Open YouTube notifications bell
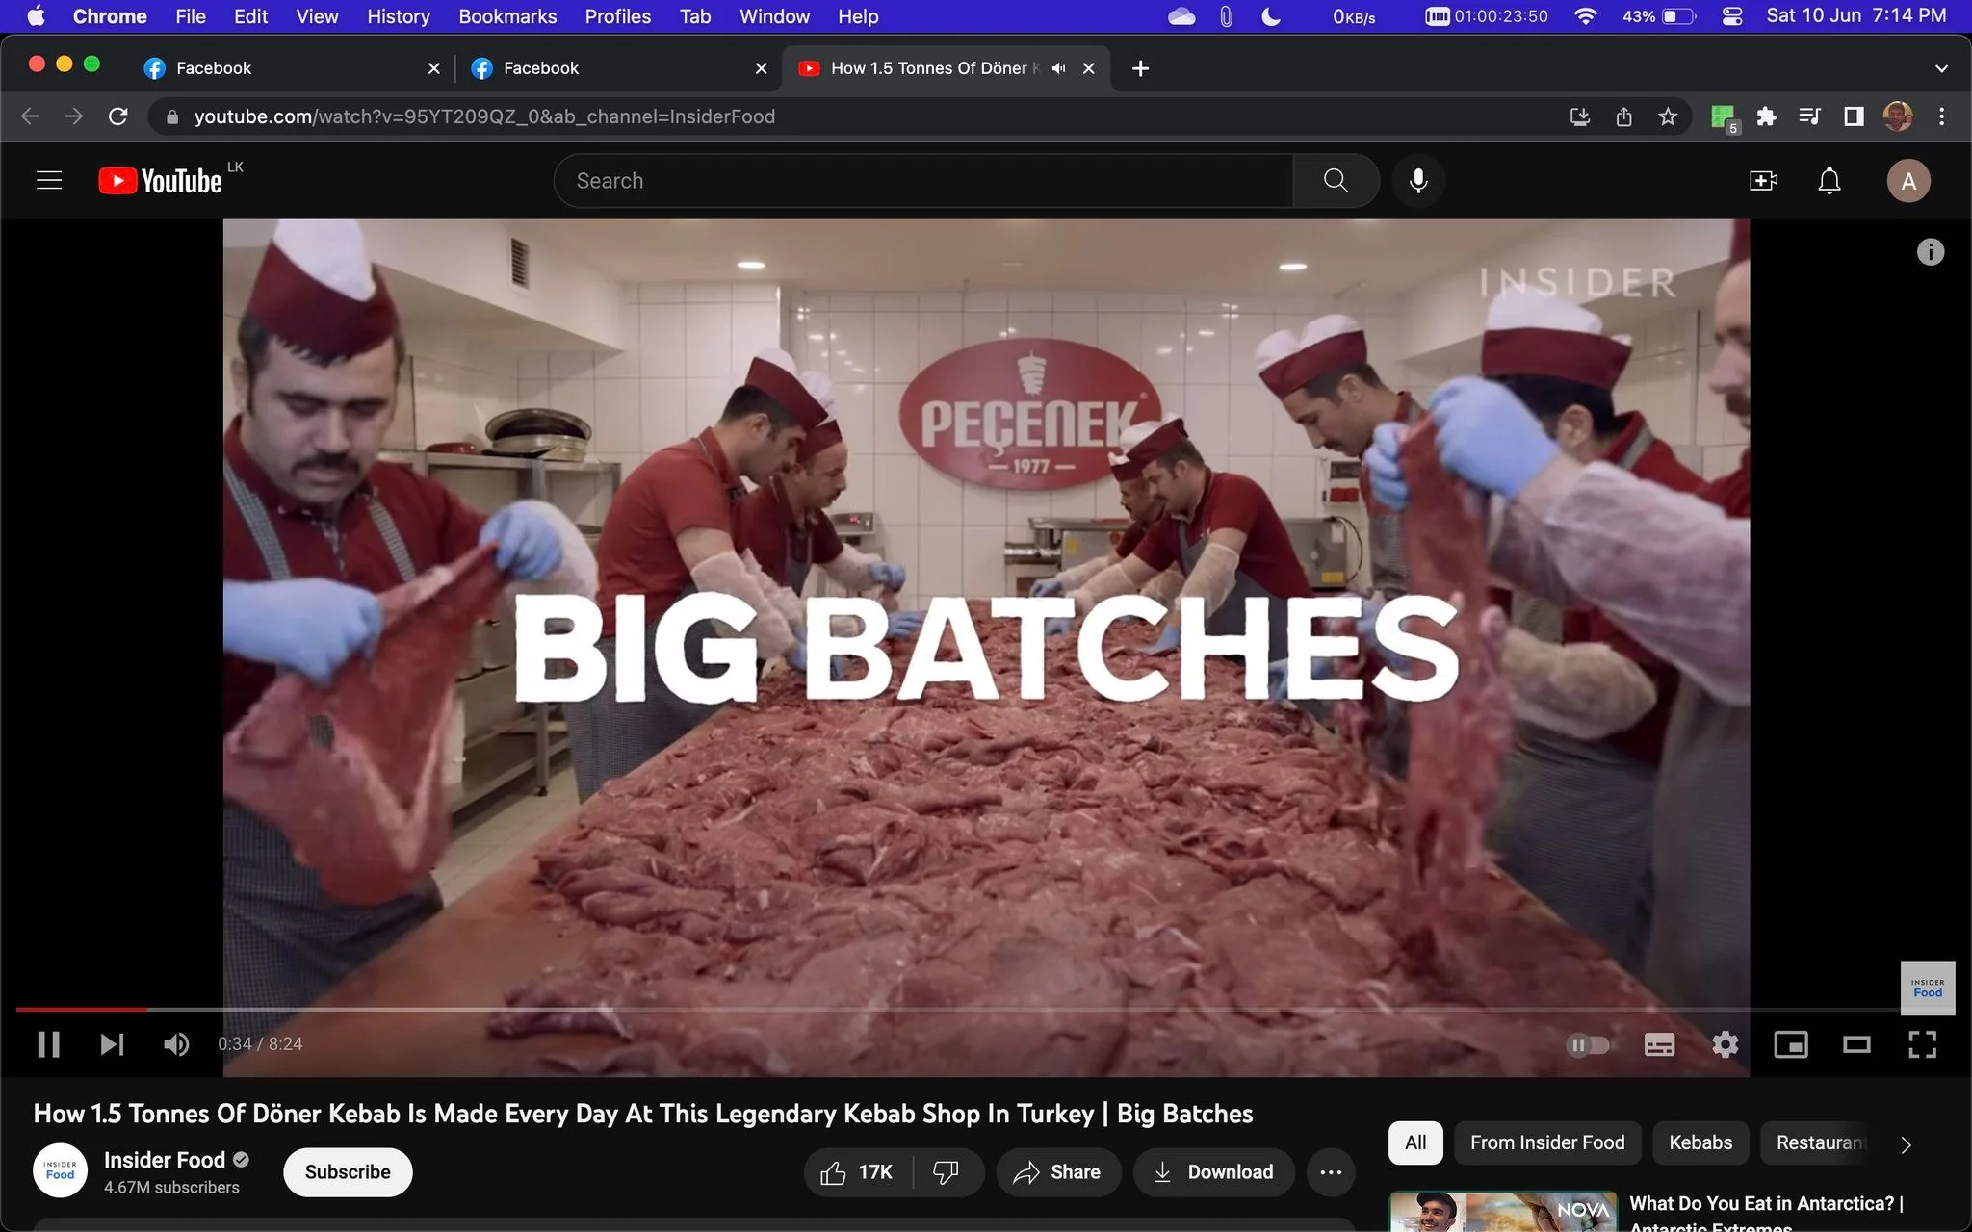This screenshot has width=1972, height=1232. pyautogui.click(x=1829, y=181)
